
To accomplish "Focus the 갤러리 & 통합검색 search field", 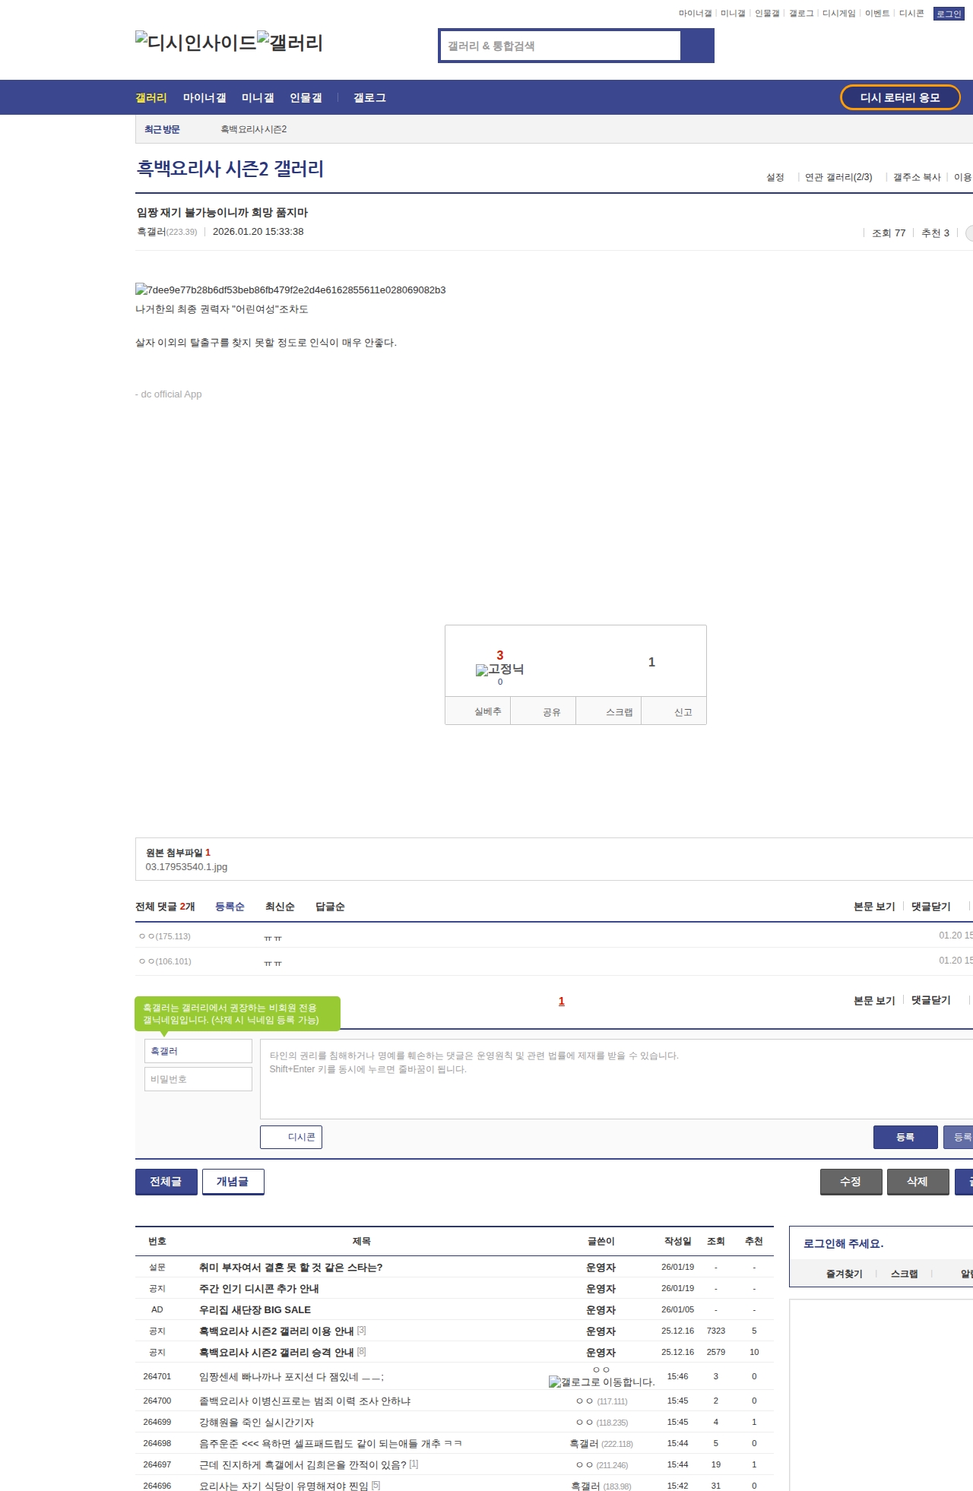I will pos(560,46).
